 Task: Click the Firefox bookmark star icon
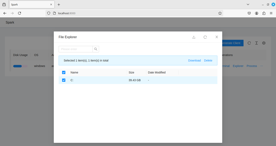click(x=220, y=13)
